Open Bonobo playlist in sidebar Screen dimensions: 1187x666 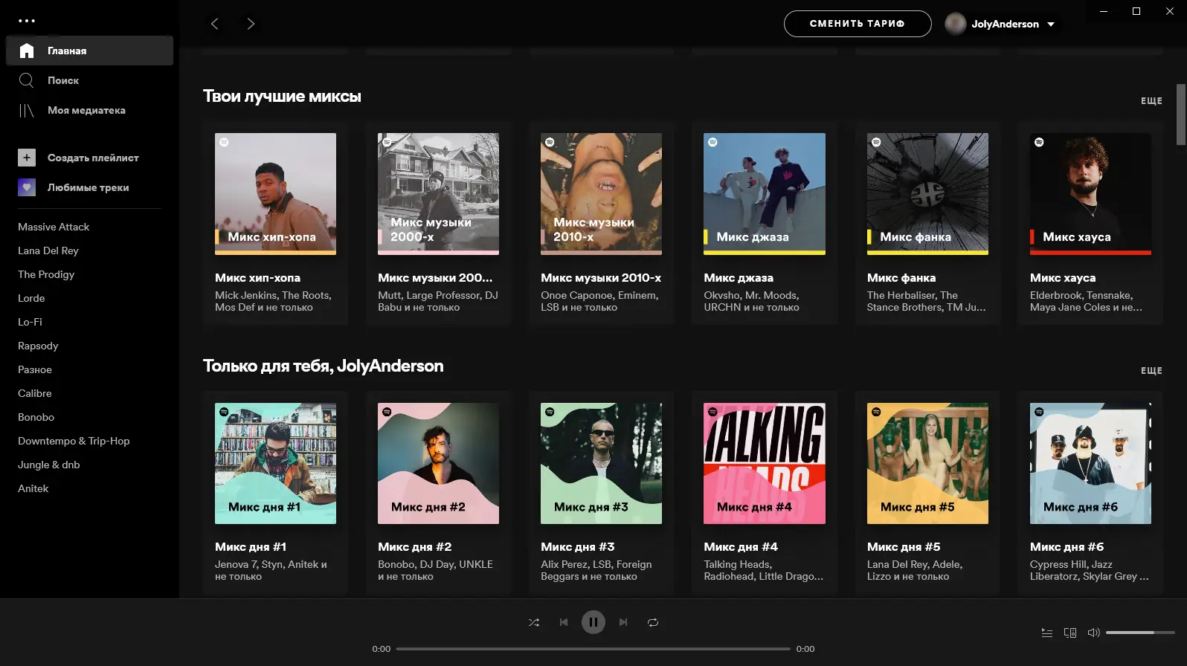[36, 417]
